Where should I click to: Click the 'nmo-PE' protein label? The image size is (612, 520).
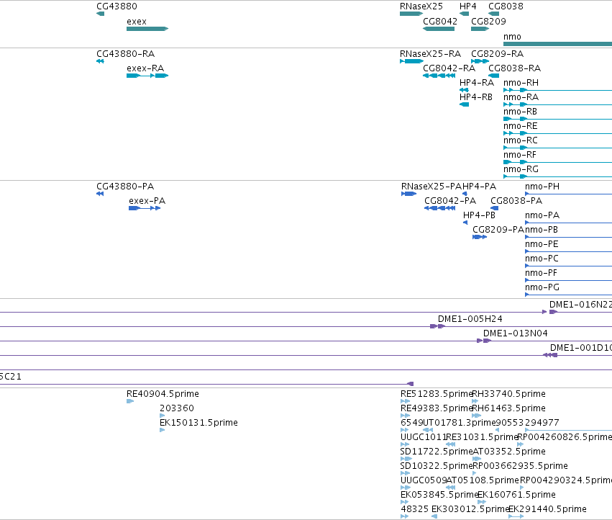point(542,244)
